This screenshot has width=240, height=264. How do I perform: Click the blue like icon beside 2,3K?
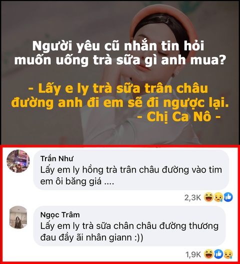(x=228, y=197)
